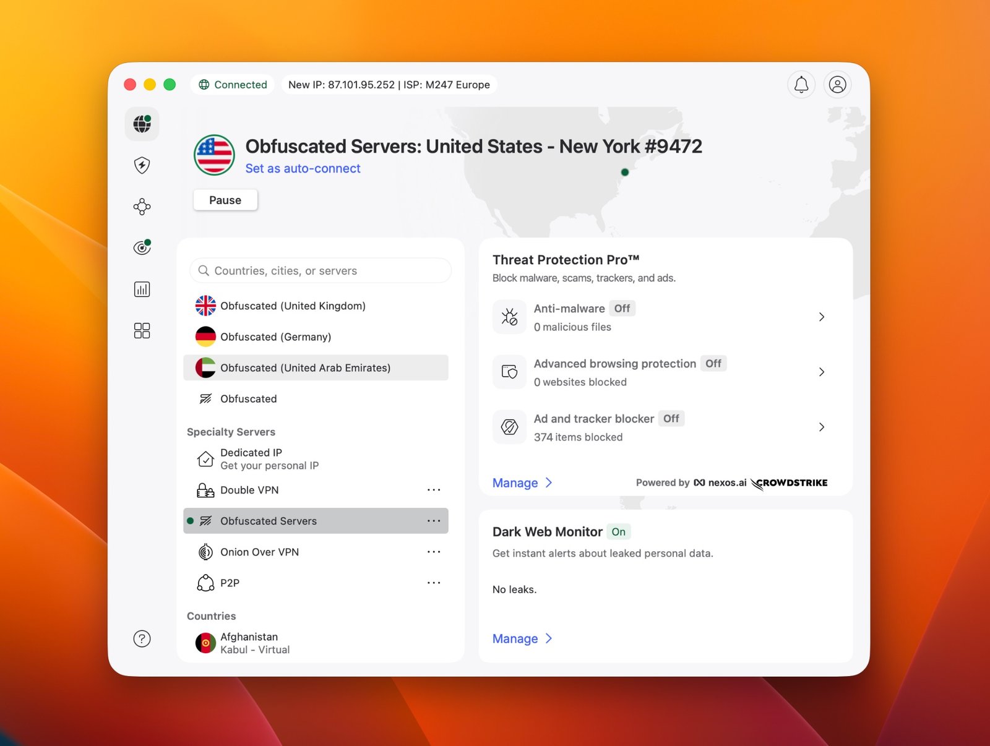
Task: Open the statistics bar-chart icon in sidebar
Action: pyautogui.click(x=142, y=289)
